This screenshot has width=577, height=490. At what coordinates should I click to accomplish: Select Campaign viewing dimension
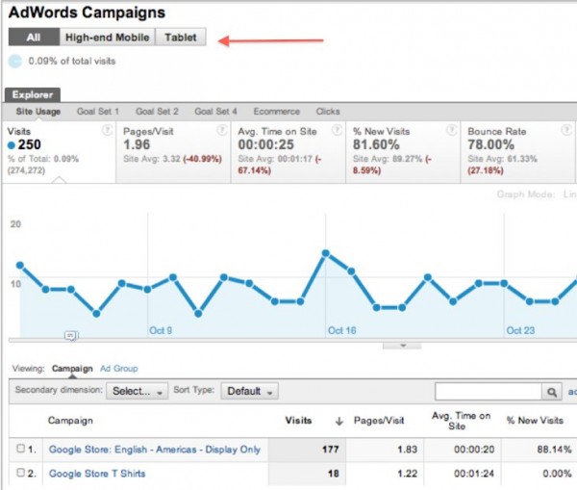pos(72,369)
